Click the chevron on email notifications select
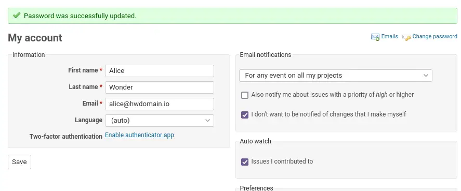 click(426, 76)
